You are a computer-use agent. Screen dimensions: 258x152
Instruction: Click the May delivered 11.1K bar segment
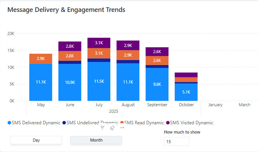(41, 82)
